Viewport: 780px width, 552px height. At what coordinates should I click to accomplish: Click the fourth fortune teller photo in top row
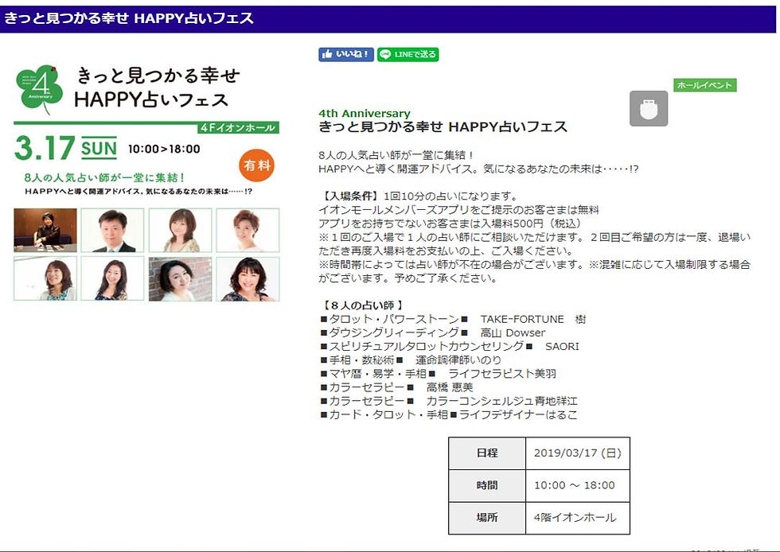(248, 230)
